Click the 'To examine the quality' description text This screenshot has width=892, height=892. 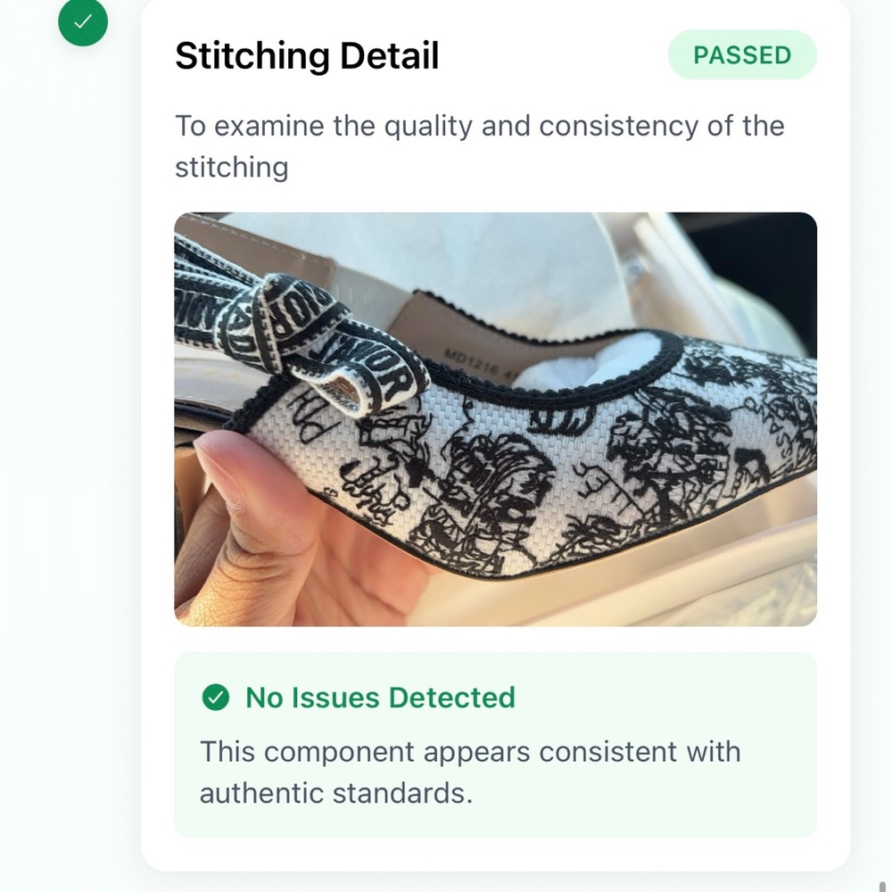click(480, 147)
